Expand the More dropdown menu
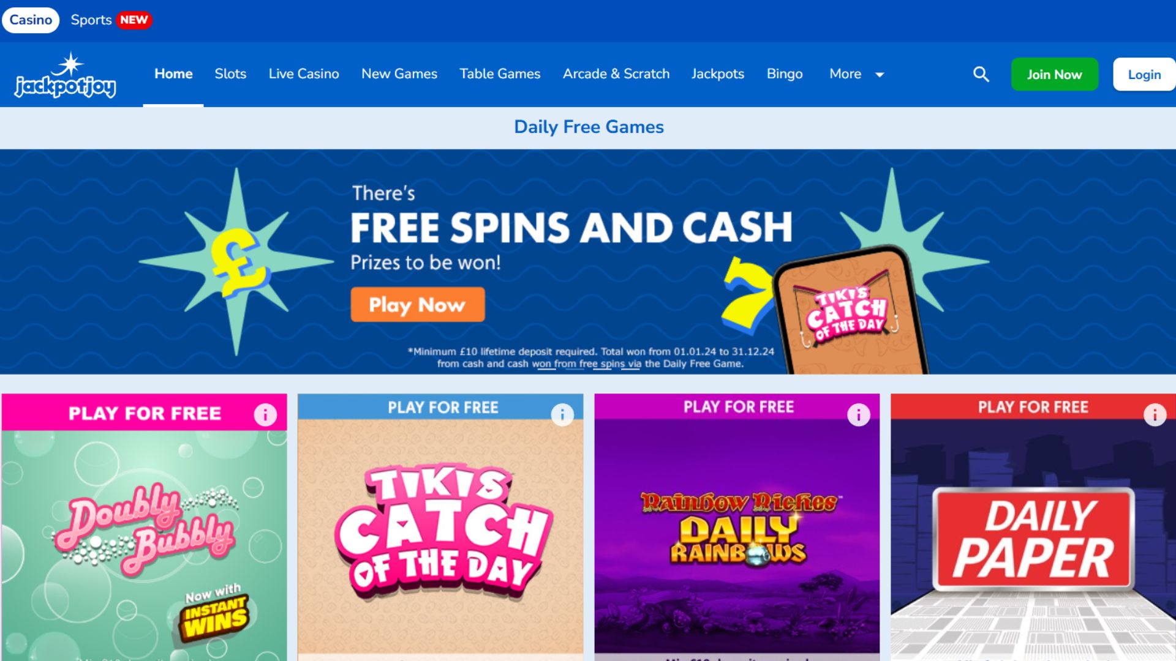Viewport: 1176px width, 661px height. coord(856,74)
